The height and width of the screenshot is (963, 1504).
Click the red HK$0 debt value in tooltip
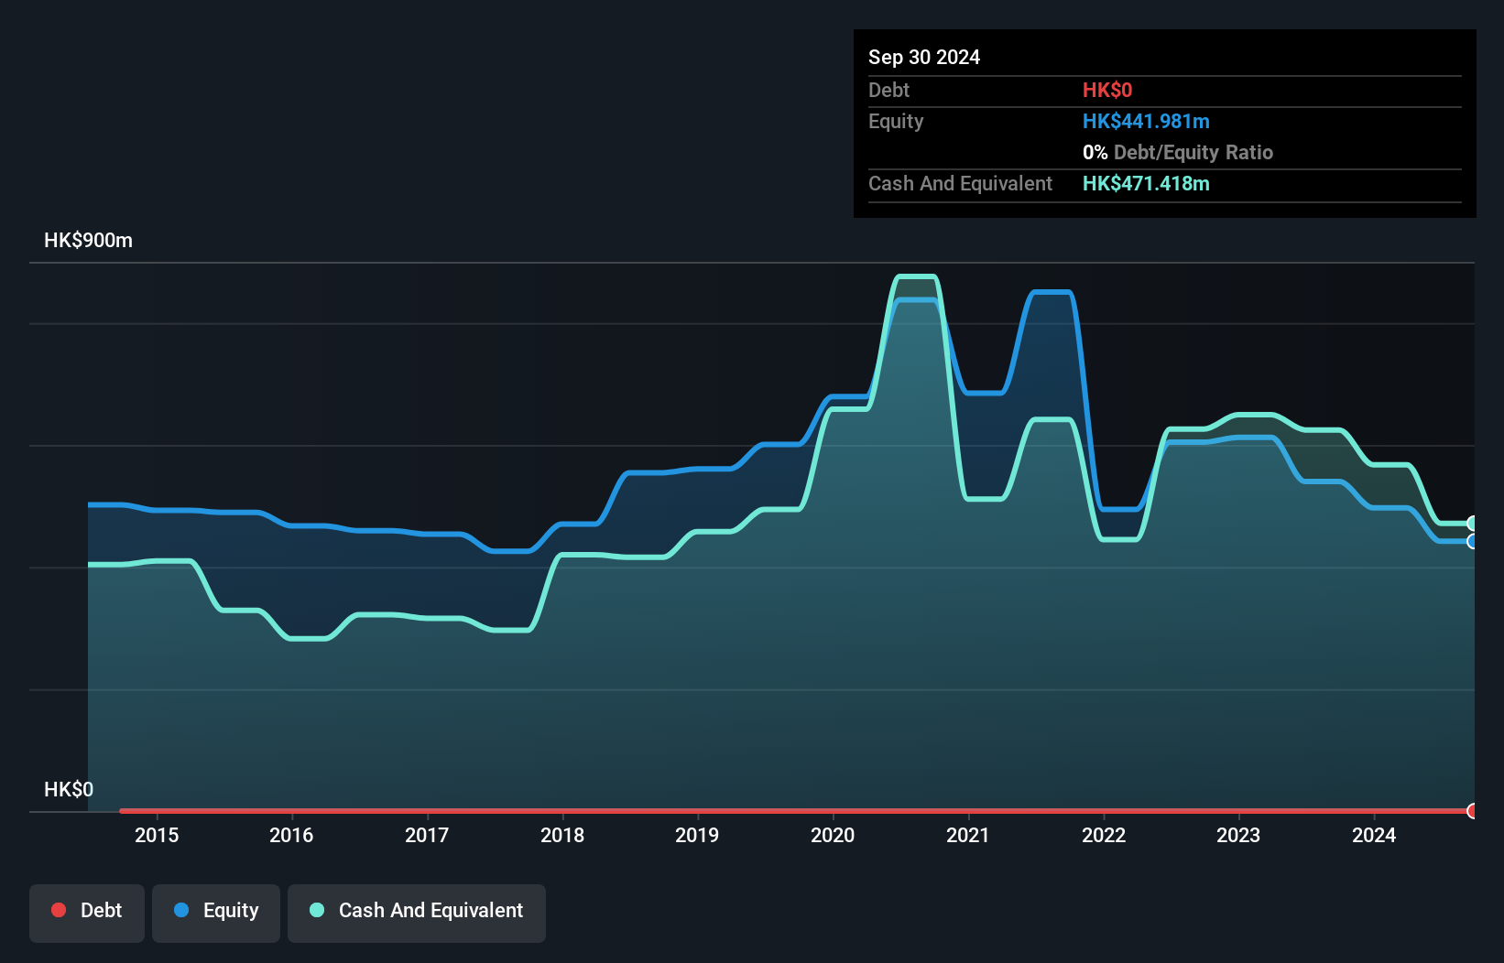point(1107,90)
